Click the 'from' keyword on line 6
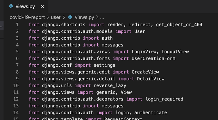Screen dimensions: 218x120 pos(34,58)
